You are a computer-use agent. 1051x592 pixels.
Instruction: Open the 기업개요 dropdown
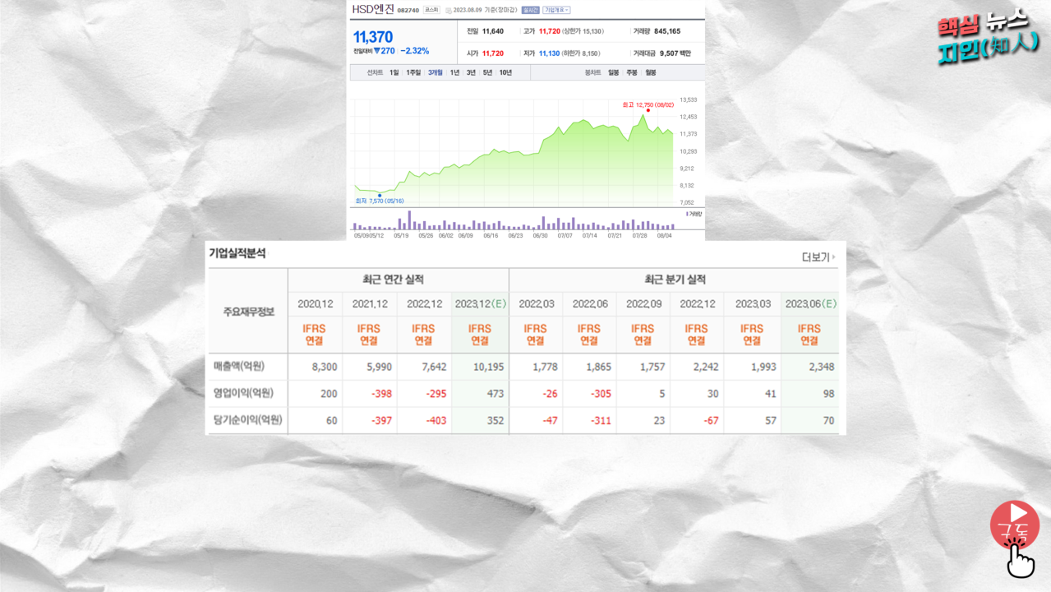click(556, 10)
